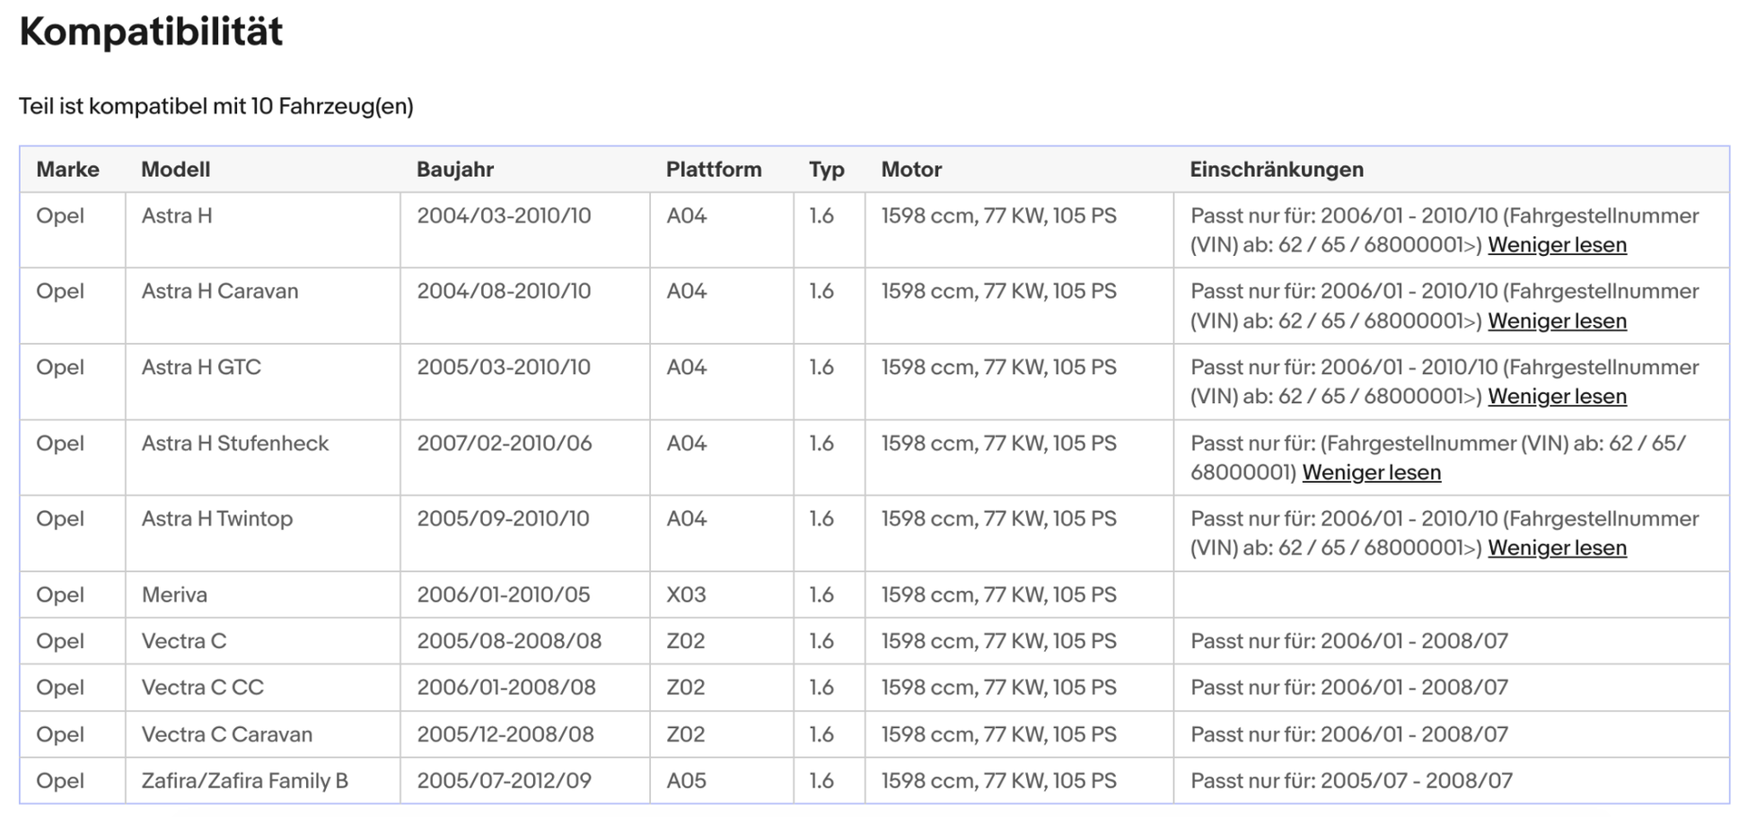Select the Vectra C CC model cell

(202, 688)
